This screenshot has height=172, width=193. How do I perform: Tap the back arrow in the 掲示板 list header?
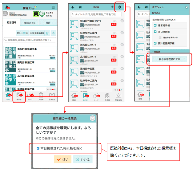(73, 7)
